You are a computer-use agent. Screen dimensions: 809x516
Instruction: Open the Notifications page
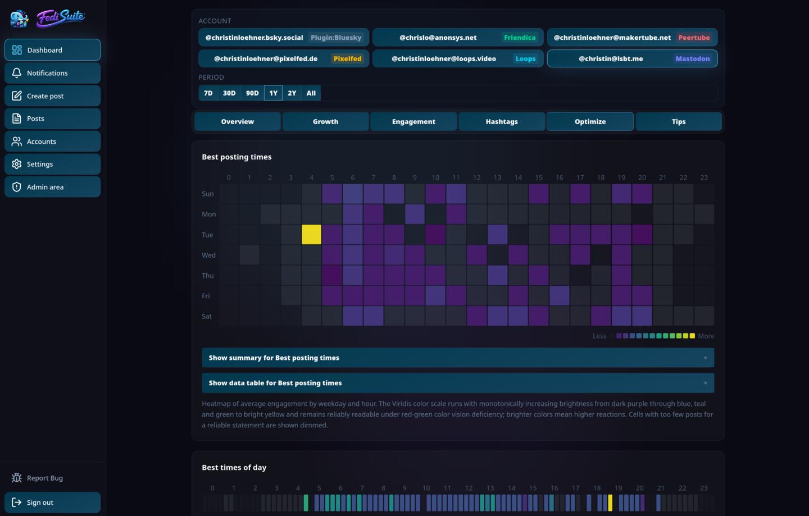52,73
